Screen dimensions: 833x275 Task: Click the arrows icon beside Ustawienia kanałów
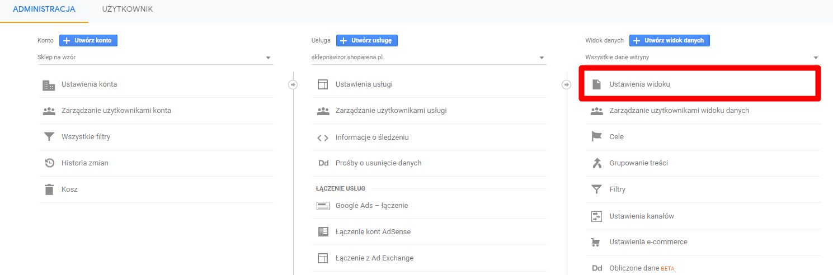point(597,216)
